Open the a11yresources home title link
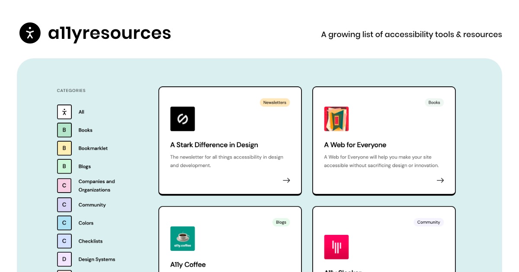519x272 pixels. click(x=109, y=33)
